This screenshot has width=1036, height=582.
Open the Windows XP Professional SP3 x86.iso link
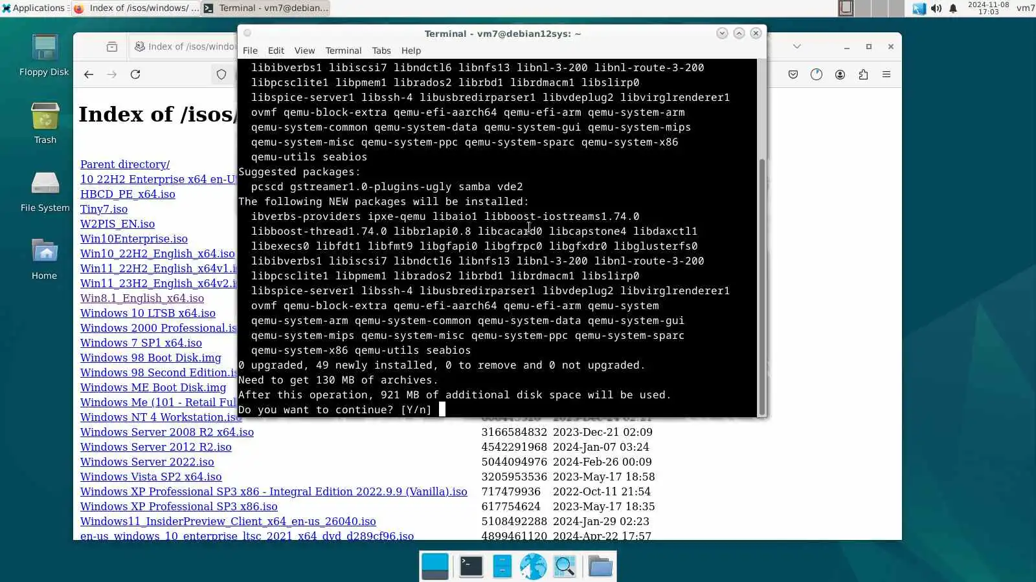click(179, 506)
